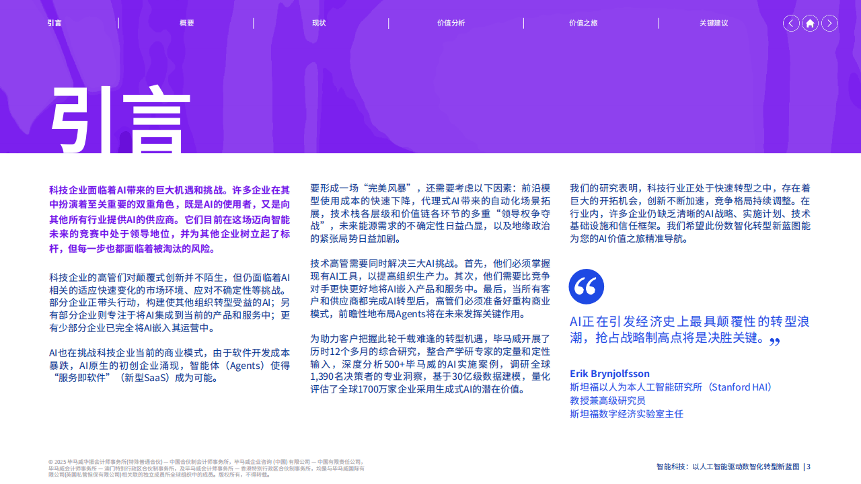Click the Stanford HAI affiliation line
The width and height of the screenshot is (861, 484).
(671, 387)
